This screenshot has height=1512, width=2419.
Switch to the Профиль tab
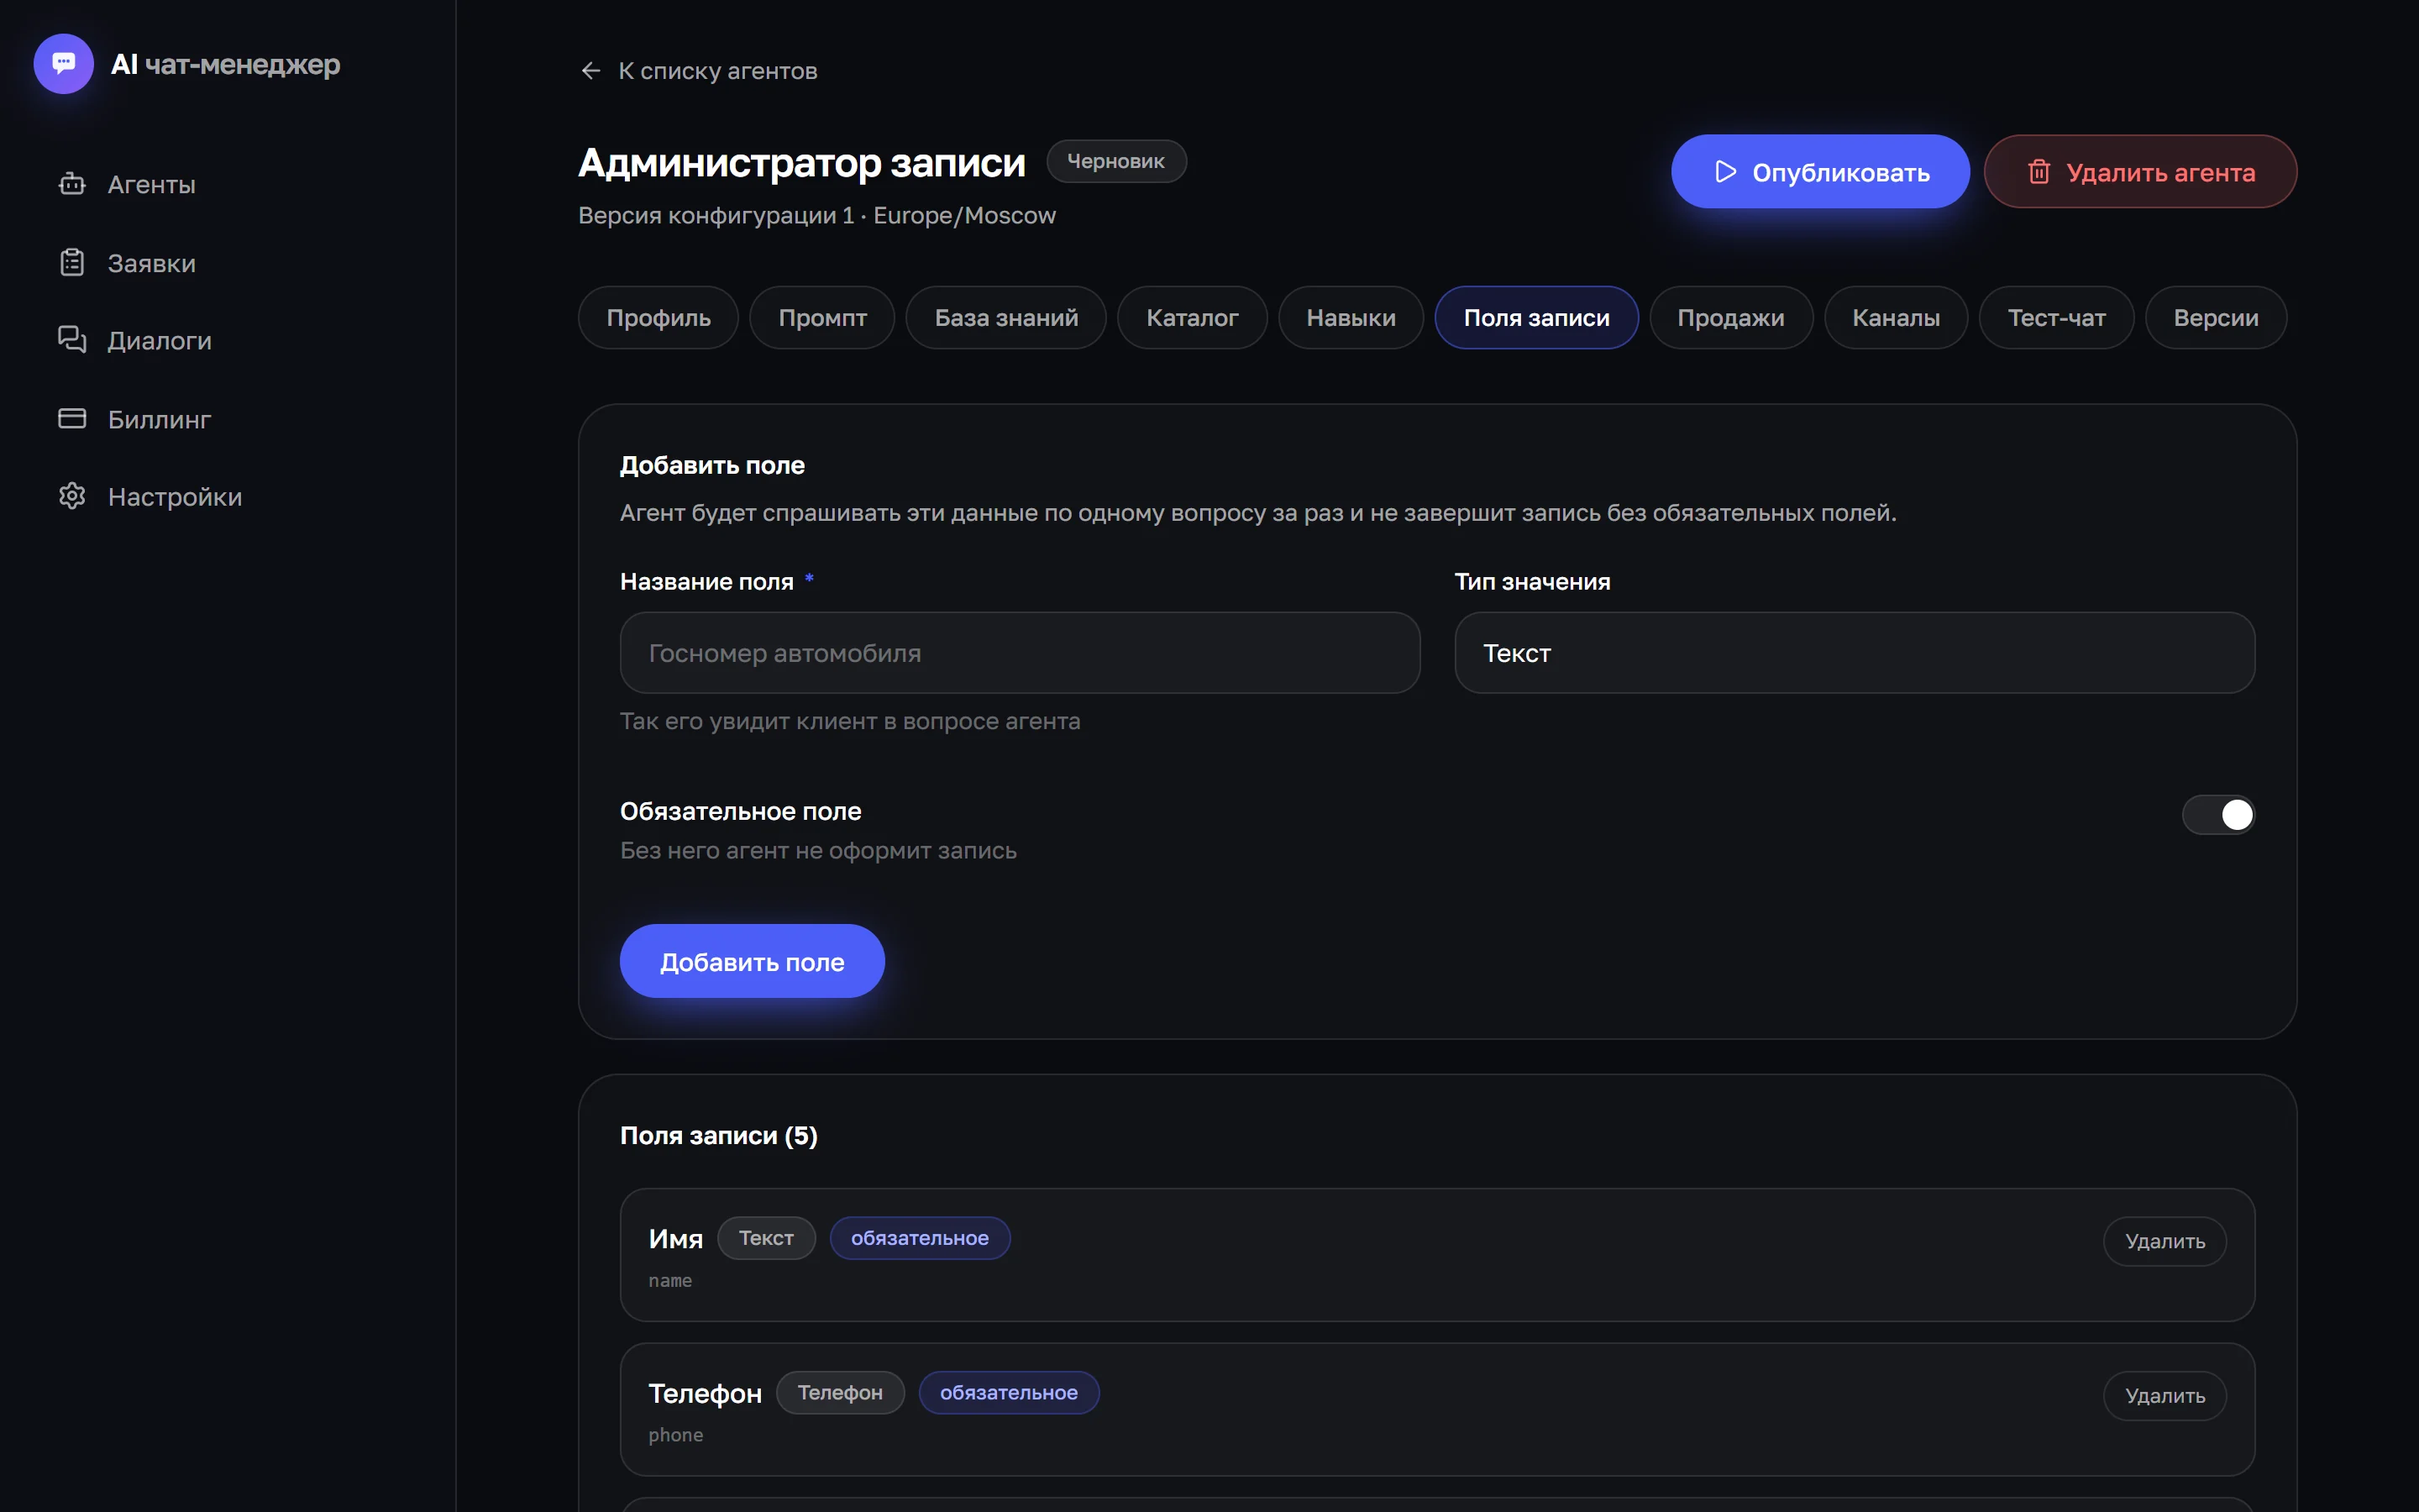coord(659,318)
